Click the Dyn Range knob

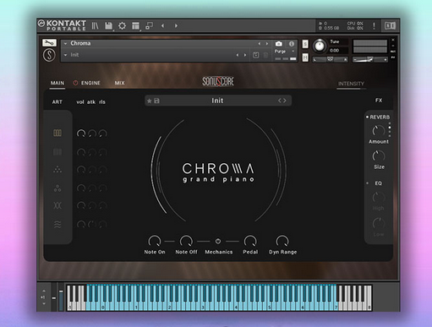click(x=282, y=241)
